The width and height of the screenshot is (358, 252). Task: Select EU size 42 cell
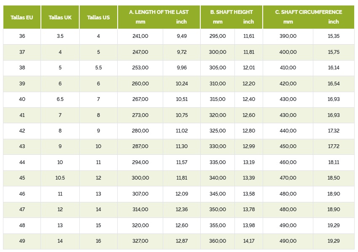point(22,131)
